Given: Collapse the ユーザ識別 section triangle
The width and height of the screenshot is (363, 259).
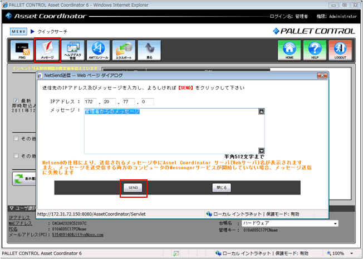Looking at the screenshot, I should pos(12,208).
